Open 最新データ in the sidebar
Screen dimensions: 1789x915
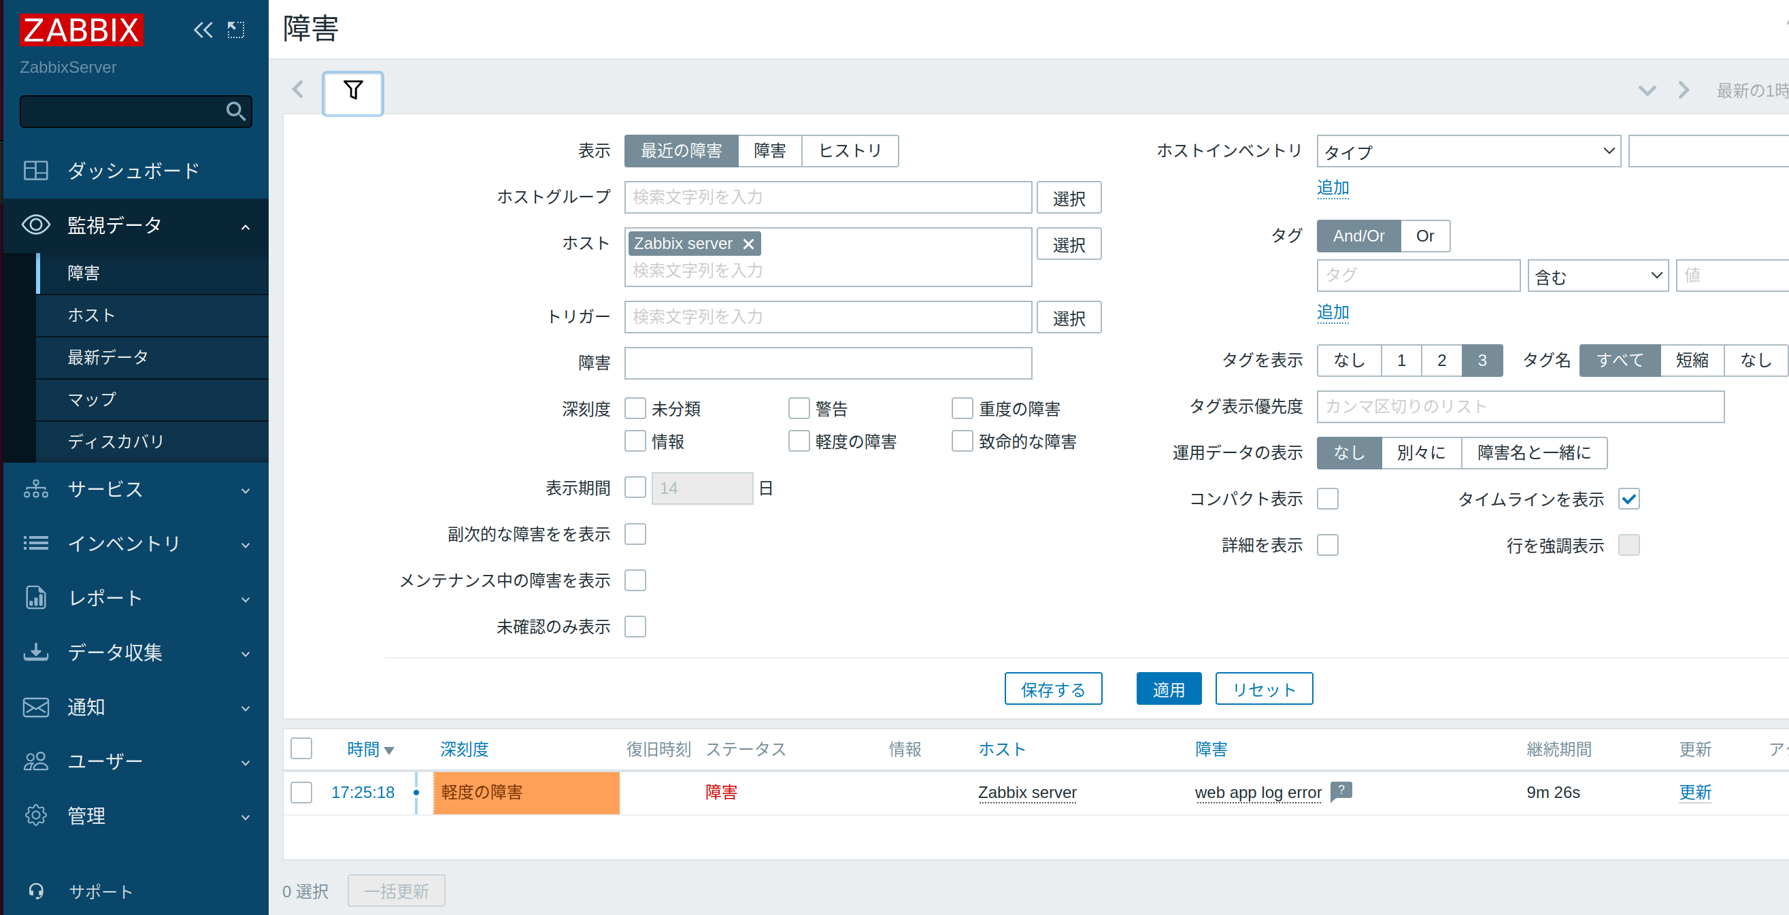coord(107,357)
